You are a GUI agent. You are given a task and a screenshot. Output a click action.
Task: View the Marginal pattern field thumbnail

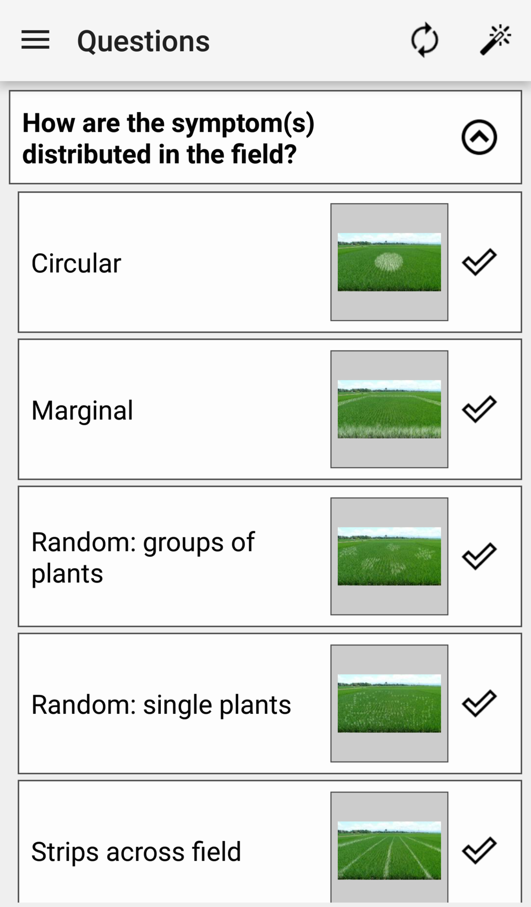tap(389, 409)
